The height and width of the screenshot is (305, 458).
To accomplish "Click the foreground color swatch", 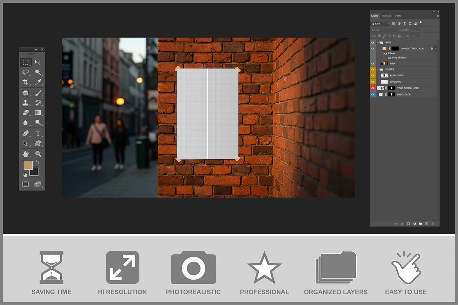I will pyautogui.click(x=28, y=165).
